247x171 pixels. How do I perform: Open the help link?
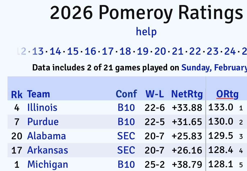[146, 32]
